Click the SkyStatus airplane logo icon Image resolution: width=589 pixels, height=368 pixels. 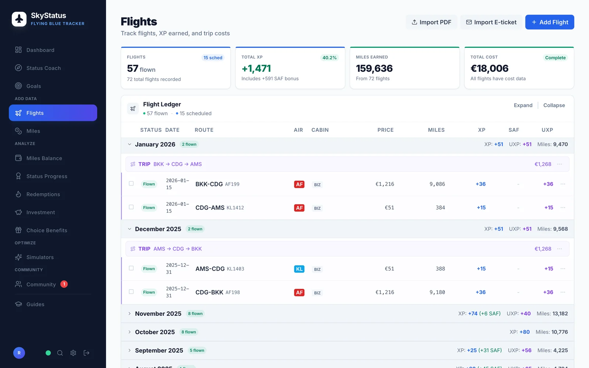[x=19, y=19]
